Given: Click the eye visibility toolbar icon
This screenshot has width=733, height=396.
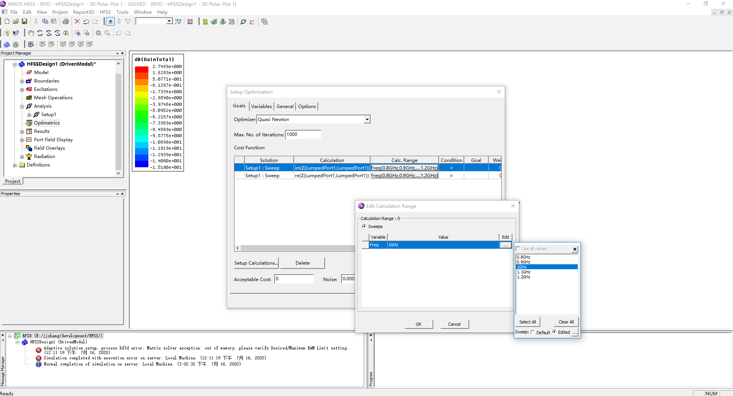Looking at the screenshot, I should (x=31, y=44).
